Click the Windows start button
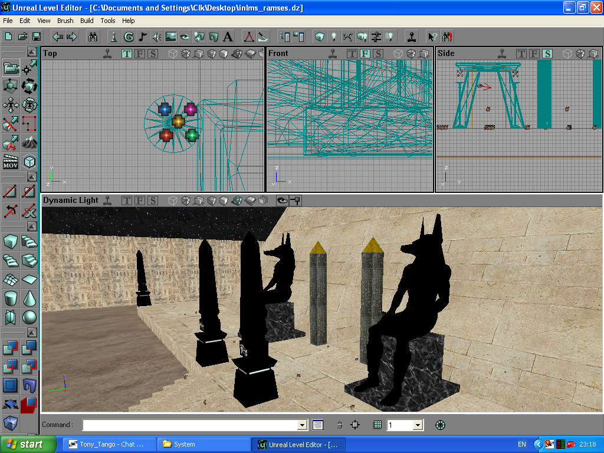 pyautogui.click(x=28, y=444)
